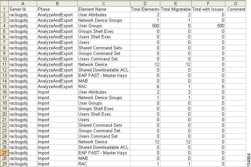
Task: Select column A header
Action: tap(23, 4)
